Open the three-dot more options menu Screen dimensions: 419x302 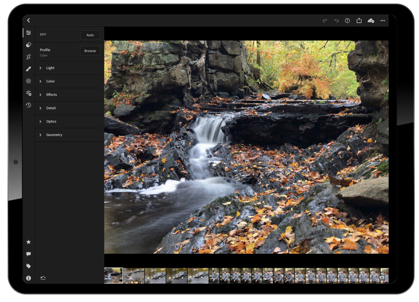pyautogui.click(x=383, y=21)
